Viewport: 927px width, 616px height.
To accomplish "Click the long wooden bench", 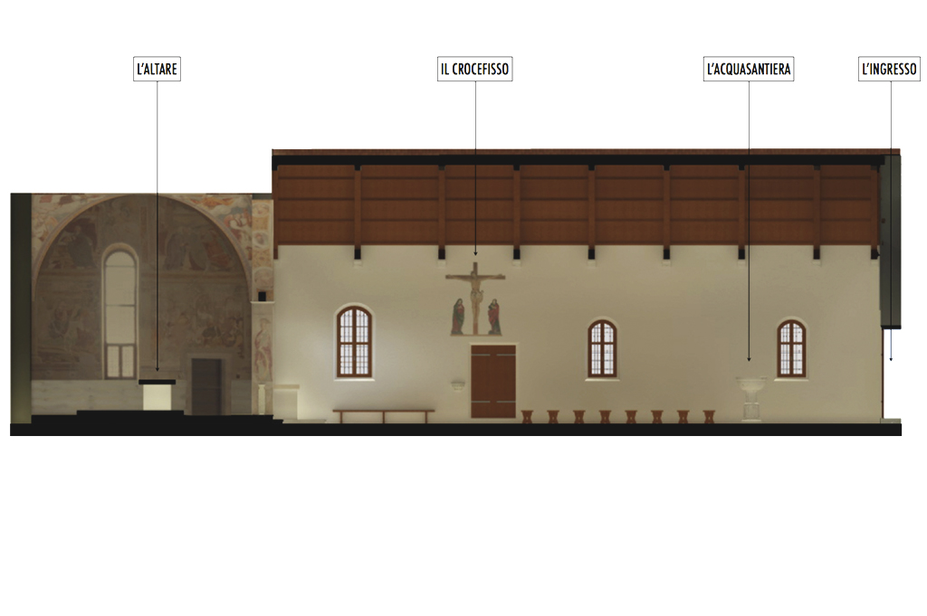I will (383, 413).
